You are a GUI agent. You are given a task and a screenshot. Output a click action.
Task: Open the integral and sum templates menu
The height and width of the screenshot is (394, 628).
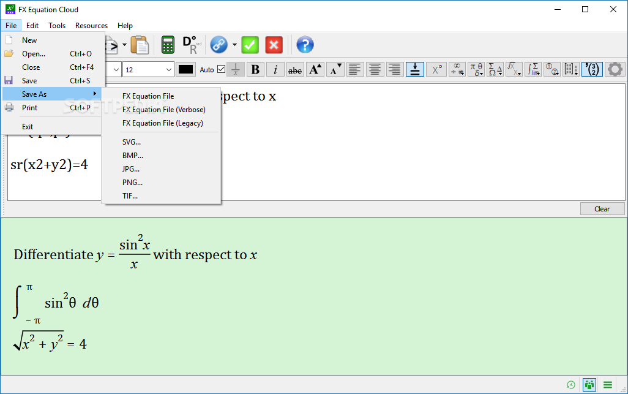(534, 69)
